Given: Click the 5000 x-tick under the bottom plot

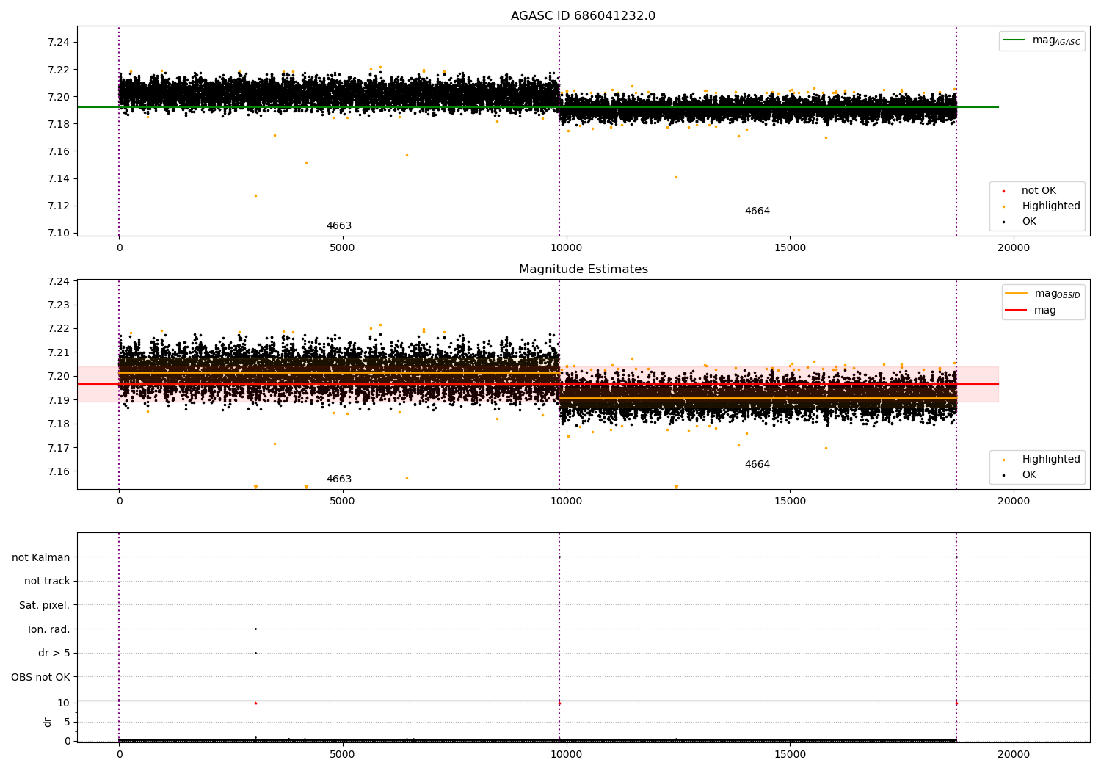Looking at the screenshot, I should (342, 755).
